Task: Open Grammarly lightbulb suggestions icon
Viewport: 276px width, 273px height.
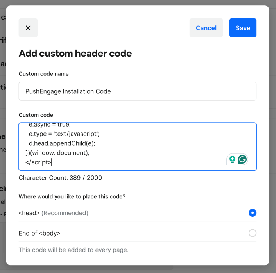Action: [x=232, y=159]
